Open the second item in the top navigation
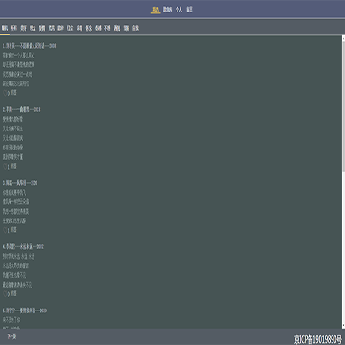Image resolution: width=345 pixels, height=345 pixels. click(167, 10)
